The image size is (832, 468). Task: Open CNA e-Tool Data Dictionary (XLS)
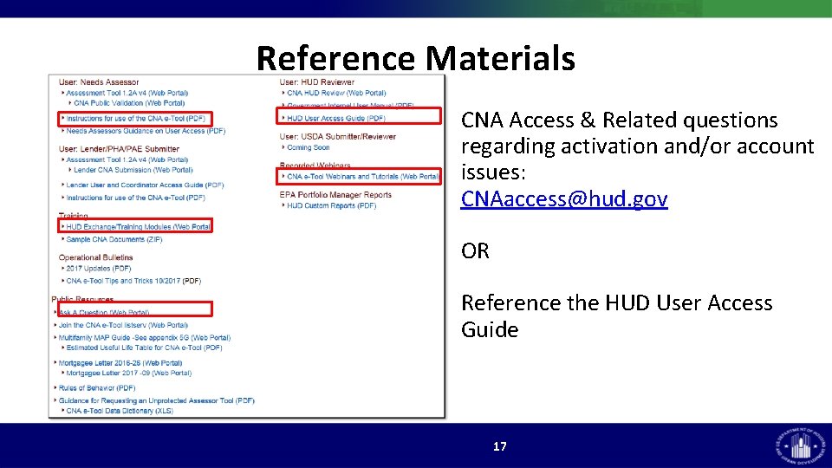click(x=120, y=411)
